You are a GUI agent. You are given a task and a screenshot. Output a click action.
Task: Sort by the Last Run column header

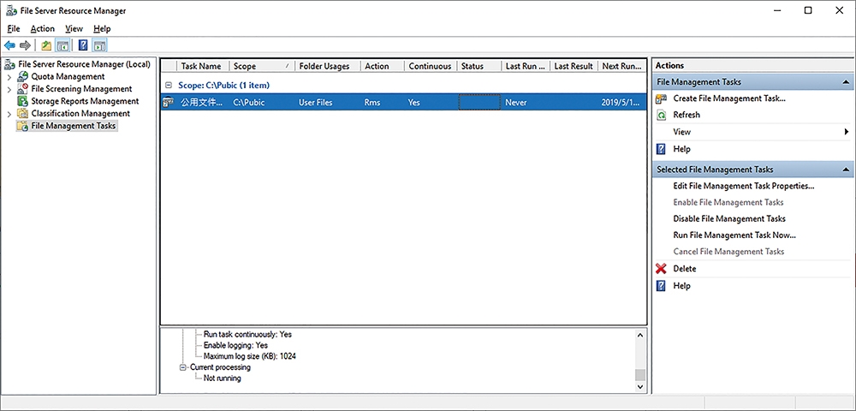pos(526,66)
